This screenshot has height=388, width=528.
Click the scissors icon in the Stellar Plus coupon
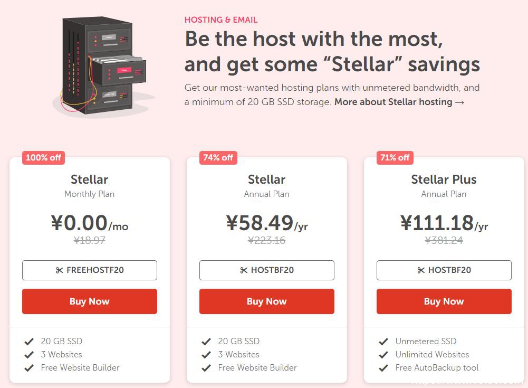[x=421, y=270]
